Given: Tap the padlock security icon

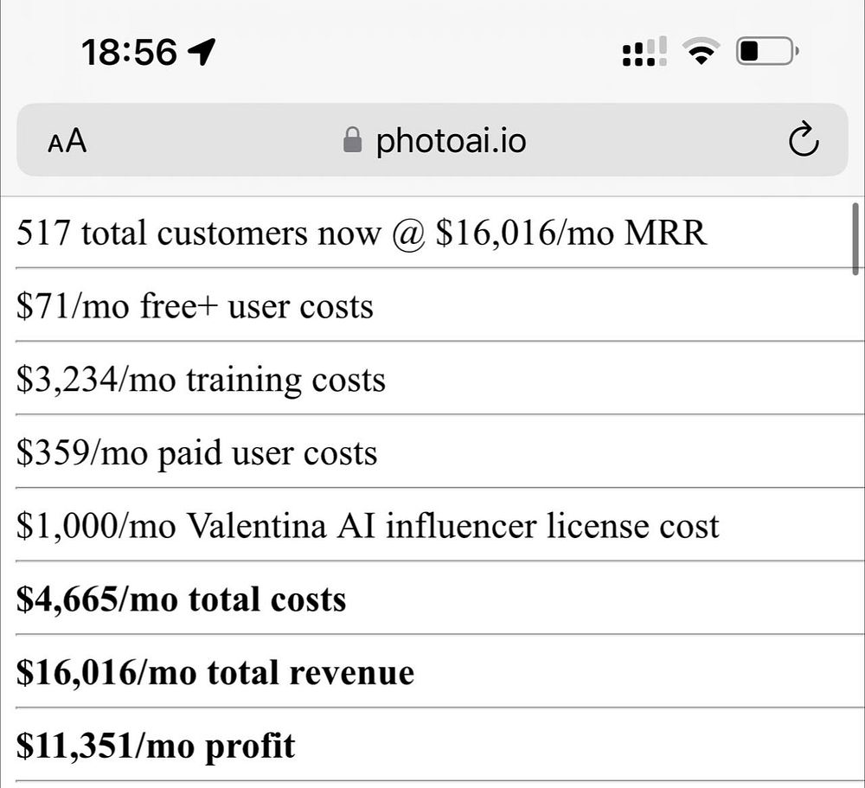Looking at the screenshot, I should point(351,140).
